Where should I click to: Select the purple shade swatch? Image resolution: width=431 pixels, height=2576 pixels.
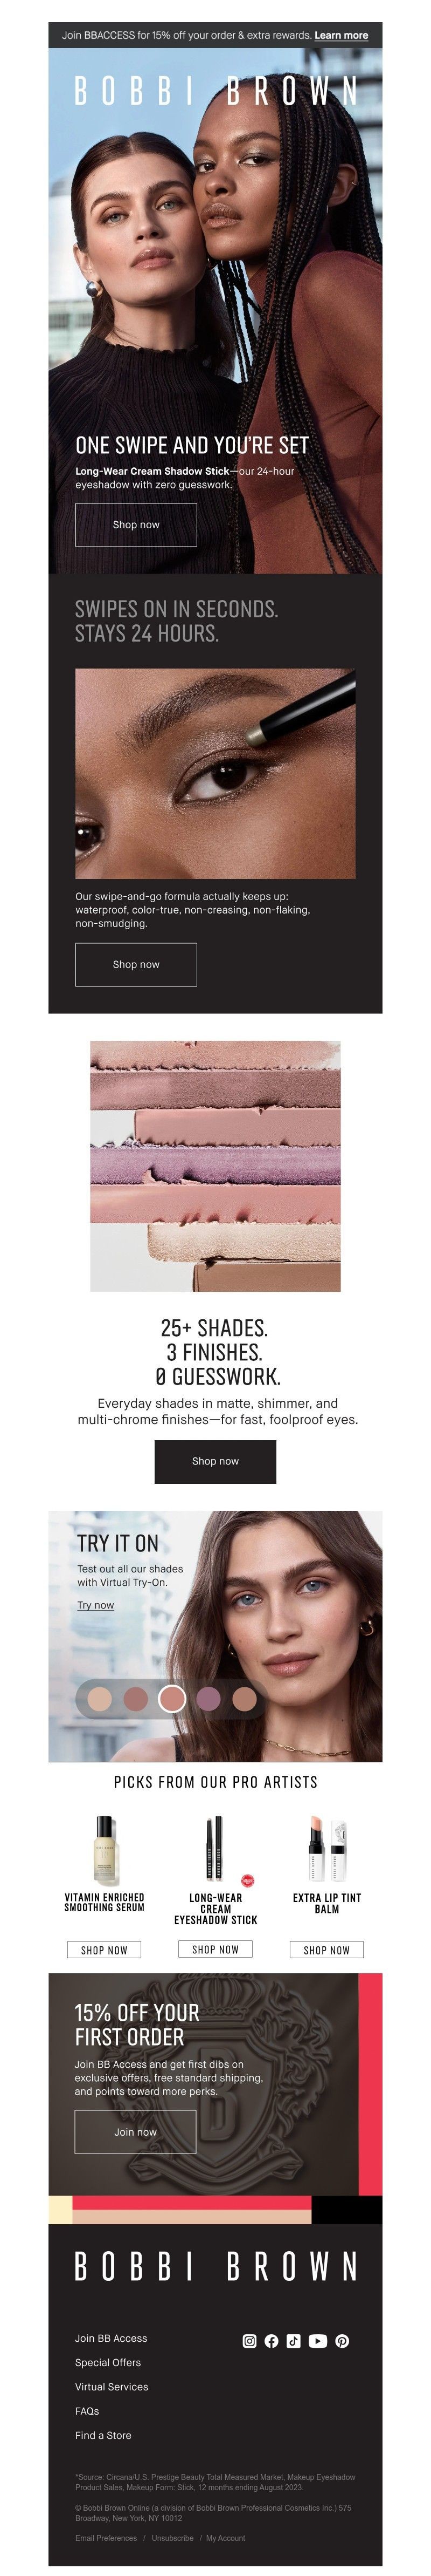point(208,1698)
